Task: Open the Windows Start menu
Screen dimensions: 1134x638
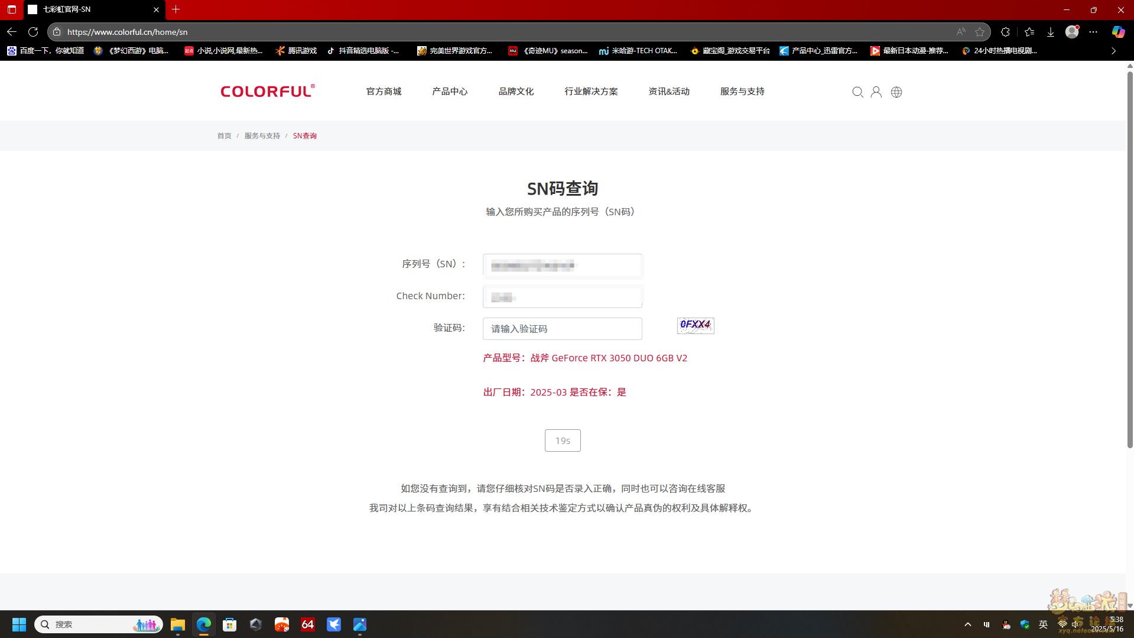Action: click(19, 624)
